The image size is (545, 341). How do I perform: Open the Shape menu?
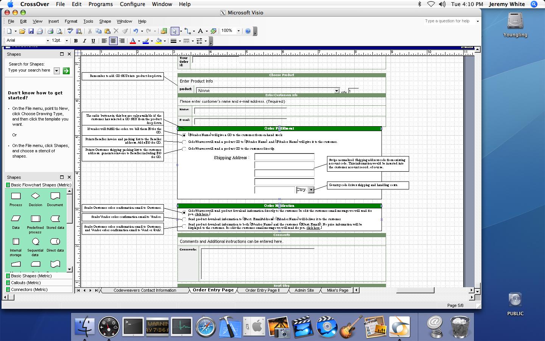tap(105, 22)
